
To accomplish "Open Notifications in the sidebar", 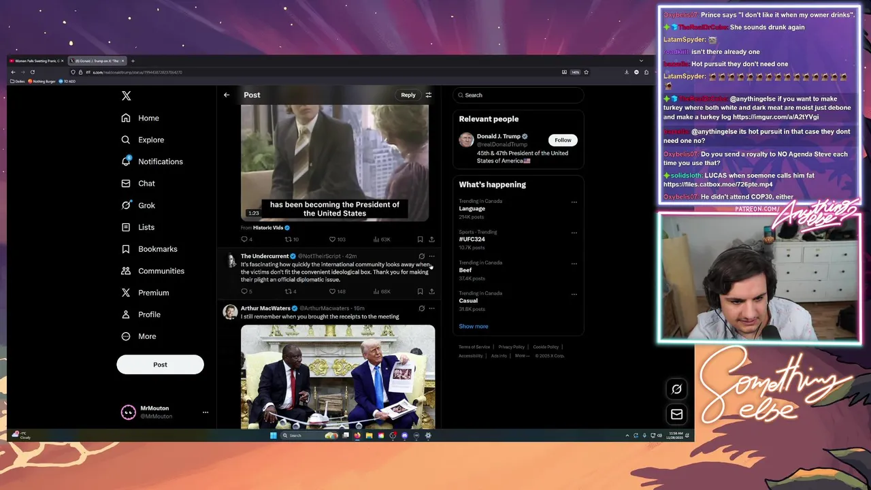I will click(152, 161).
